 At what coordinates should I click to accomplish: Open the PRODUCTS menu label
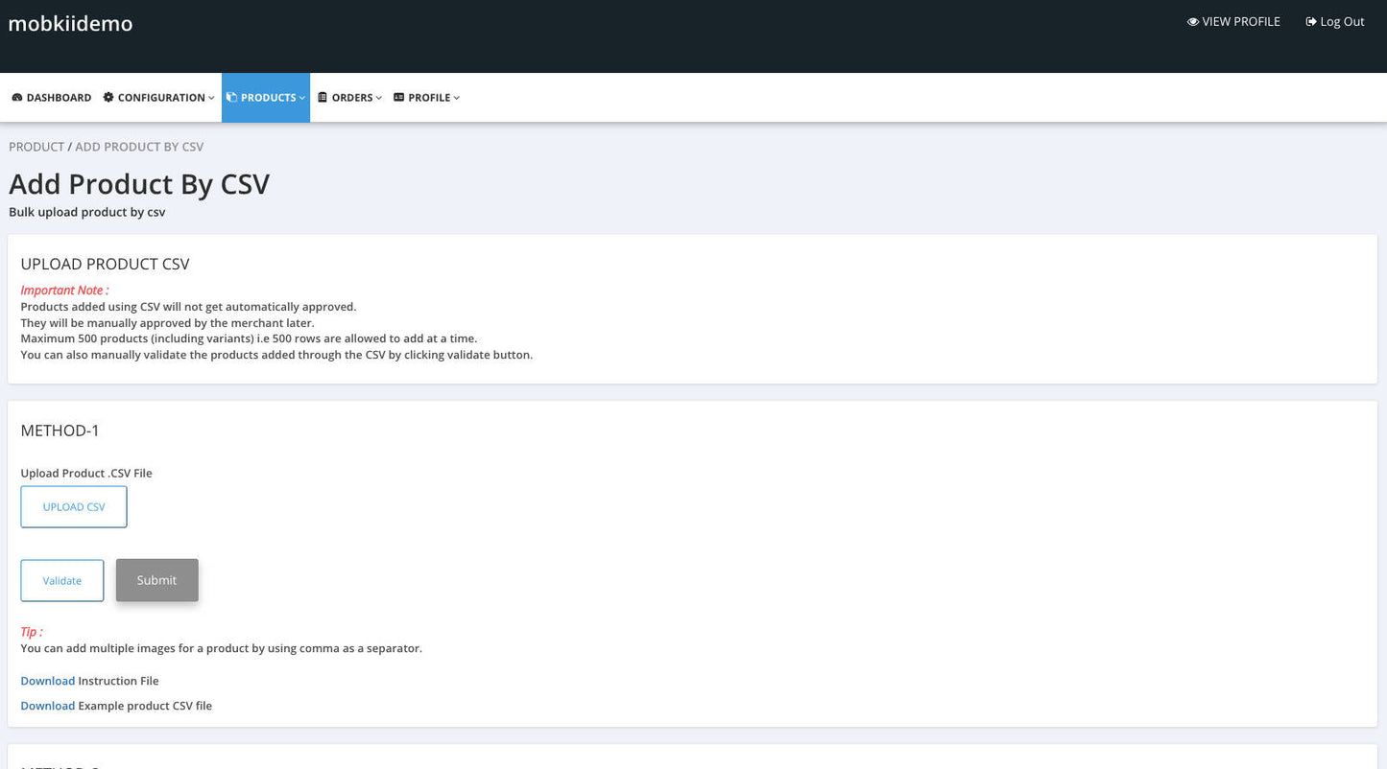268,98
